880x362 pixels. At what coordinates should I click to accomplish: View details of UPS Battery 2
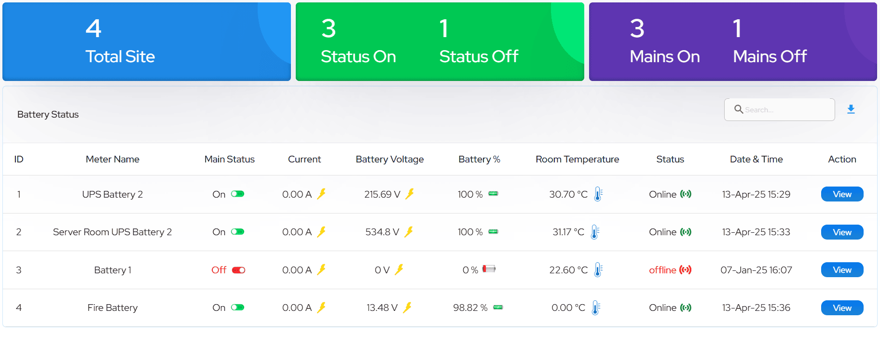click(842, 194)
